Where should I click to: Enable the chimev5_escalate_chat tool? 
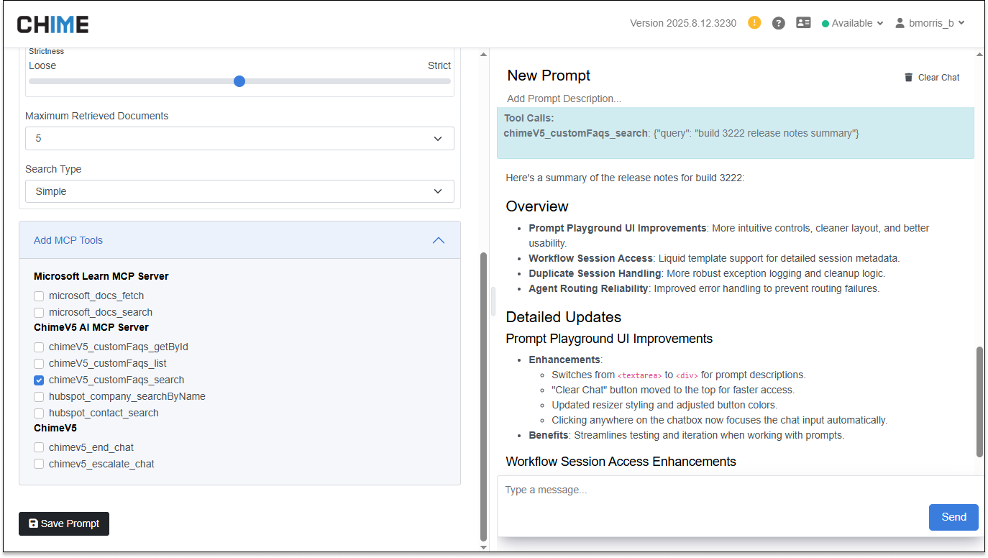[39, 464]
